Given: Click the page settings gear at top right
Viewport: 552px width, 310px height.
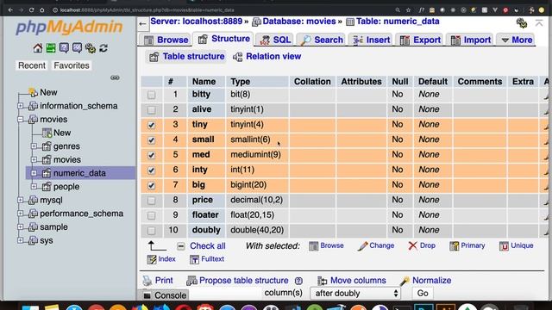Looking at the screenshot, I should [x=521, y=23].
